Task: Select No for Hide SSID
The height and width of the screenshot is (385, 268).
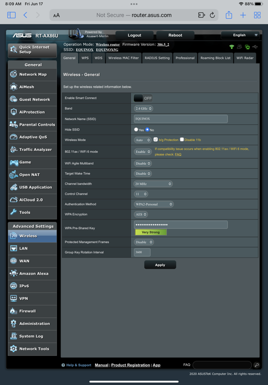Action: 147,130
